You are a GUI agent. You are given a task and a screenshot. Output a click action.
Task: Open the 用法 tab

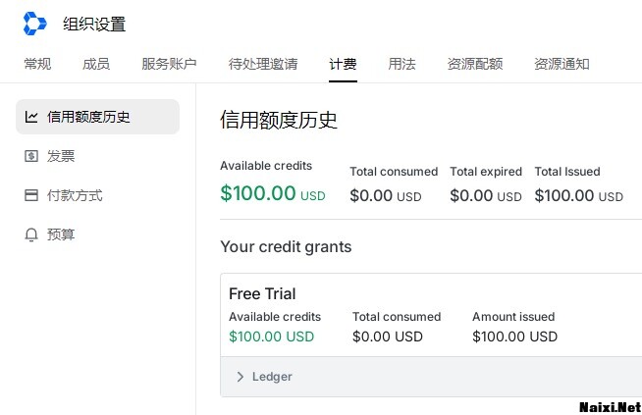401,65
